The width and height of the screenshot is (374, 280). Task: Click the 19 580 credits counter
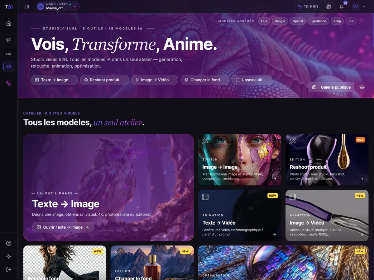click(308, 7)
